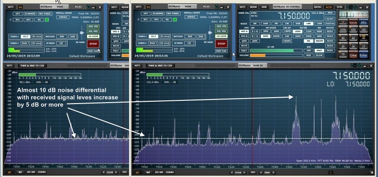
Task: Click SINGLE RSPduo mode in window with SR 222222
Action: [x=191, y=17]
